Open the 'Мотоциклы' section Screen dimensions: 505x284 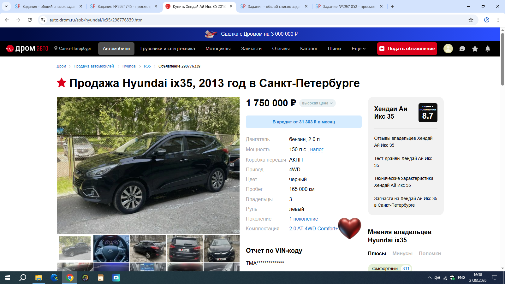tap(218, 49)
